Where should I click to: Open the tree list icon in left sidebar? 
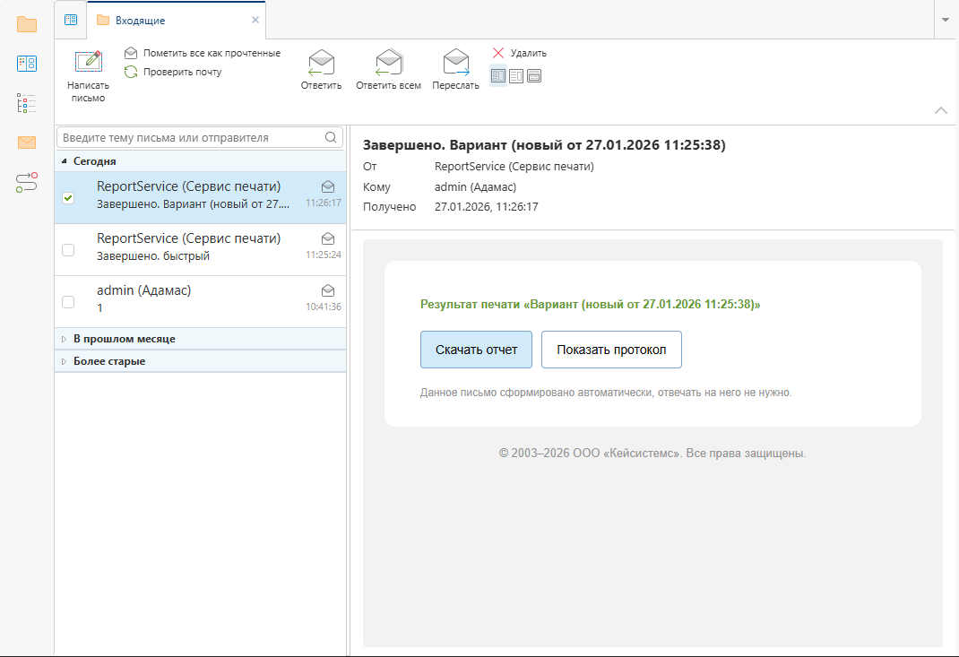[27, 103]
